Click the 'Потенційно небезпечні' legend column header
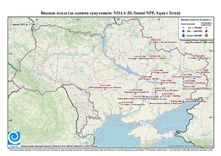The height and width of the screenshot is (156, 221). pyautogui.click(x=206, y=24)
